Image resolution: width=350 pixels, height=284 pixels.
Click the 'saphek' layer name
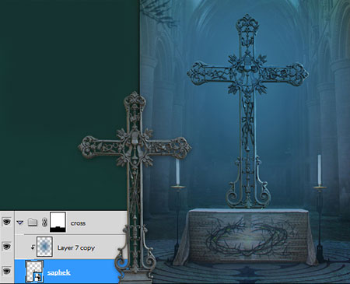59,272
